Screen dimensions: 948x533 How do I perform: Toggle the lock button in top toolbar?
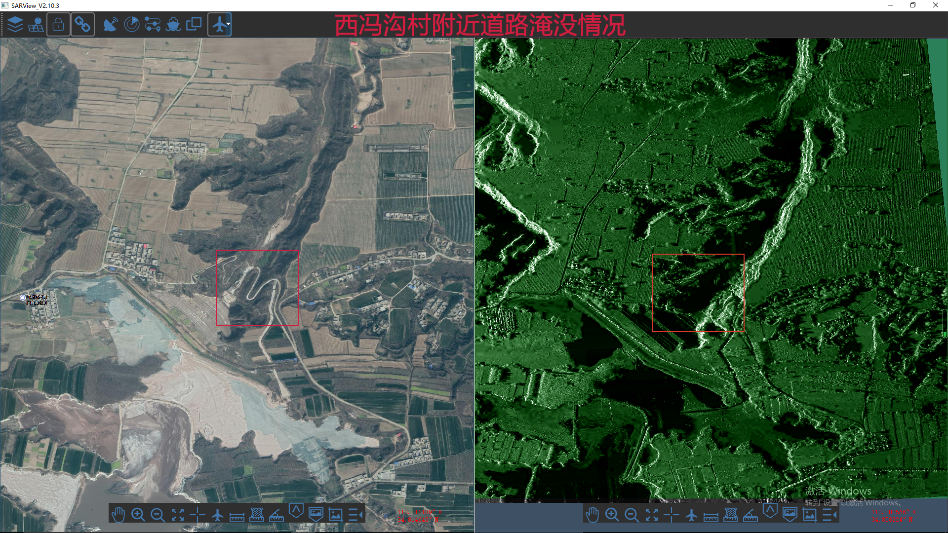[x=58, y=24]
